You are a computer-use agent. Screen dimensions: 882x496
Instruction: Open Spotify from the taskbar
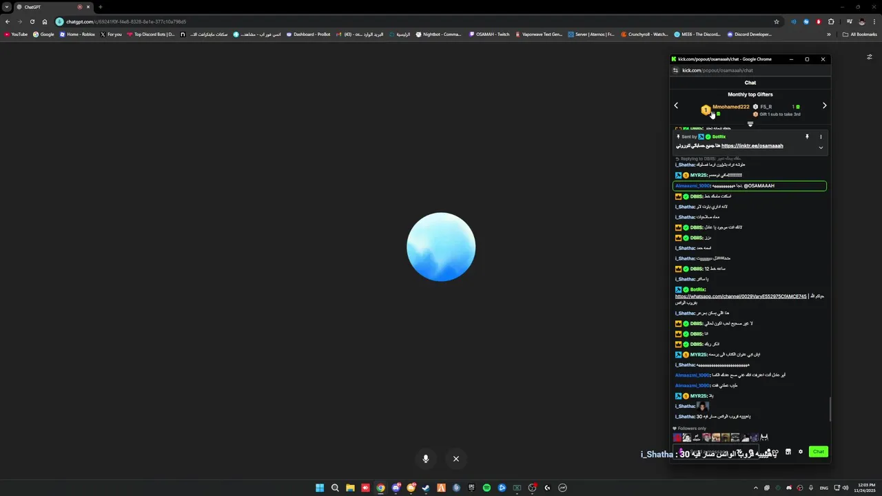pos(486,488)
